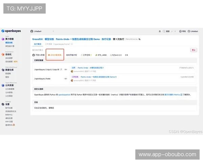The width and height of the screenshot is (203, 163).
Task: Switch to the 执行概览 tab
Action: point(38,44)
